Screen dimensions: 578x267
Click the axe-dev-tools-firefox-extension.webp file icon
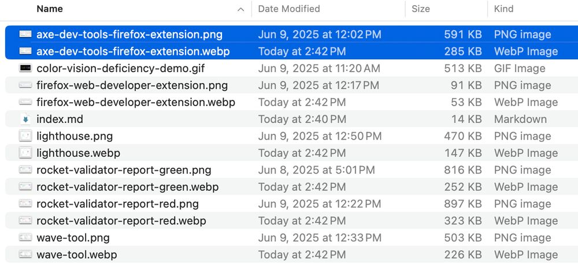point(25,51)
